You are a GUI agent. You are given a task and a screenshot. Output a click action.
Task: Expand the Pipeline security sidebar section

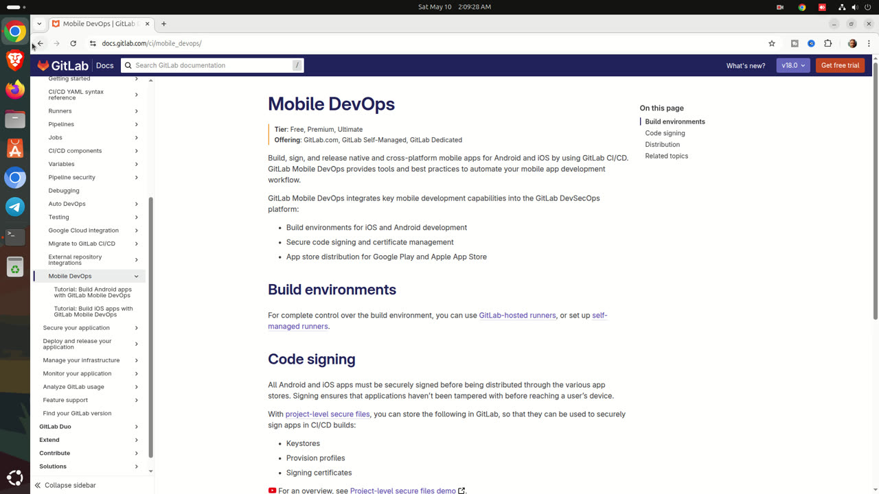137,177
